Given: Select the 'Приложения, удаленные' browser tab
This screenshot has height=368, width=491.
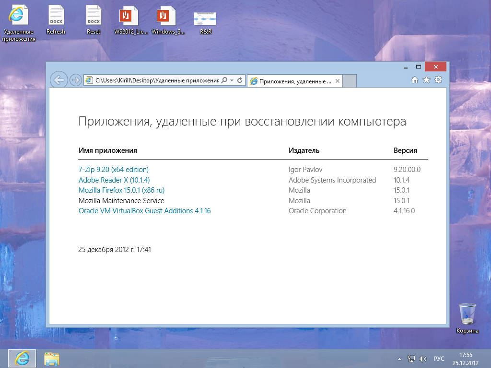Looking at the screenshot, I should tap(294, 81).
